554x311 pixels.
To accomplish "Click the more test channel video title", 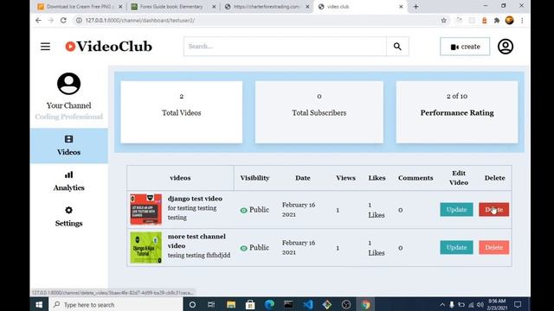I will [196, 241].
